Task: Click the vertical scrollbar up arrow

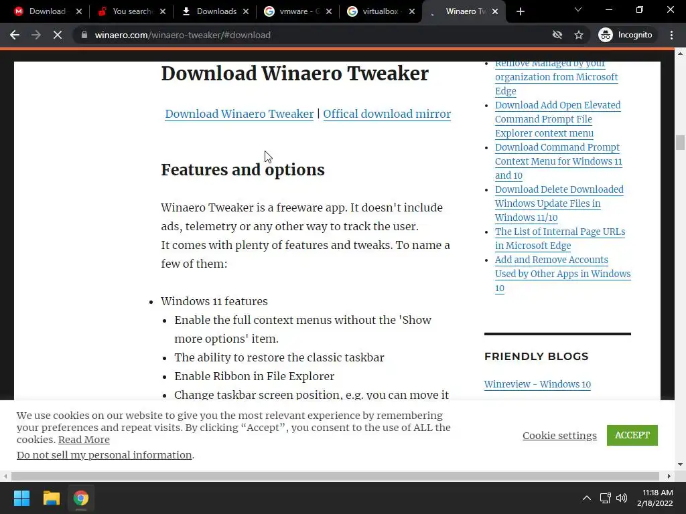Action: 680,54
